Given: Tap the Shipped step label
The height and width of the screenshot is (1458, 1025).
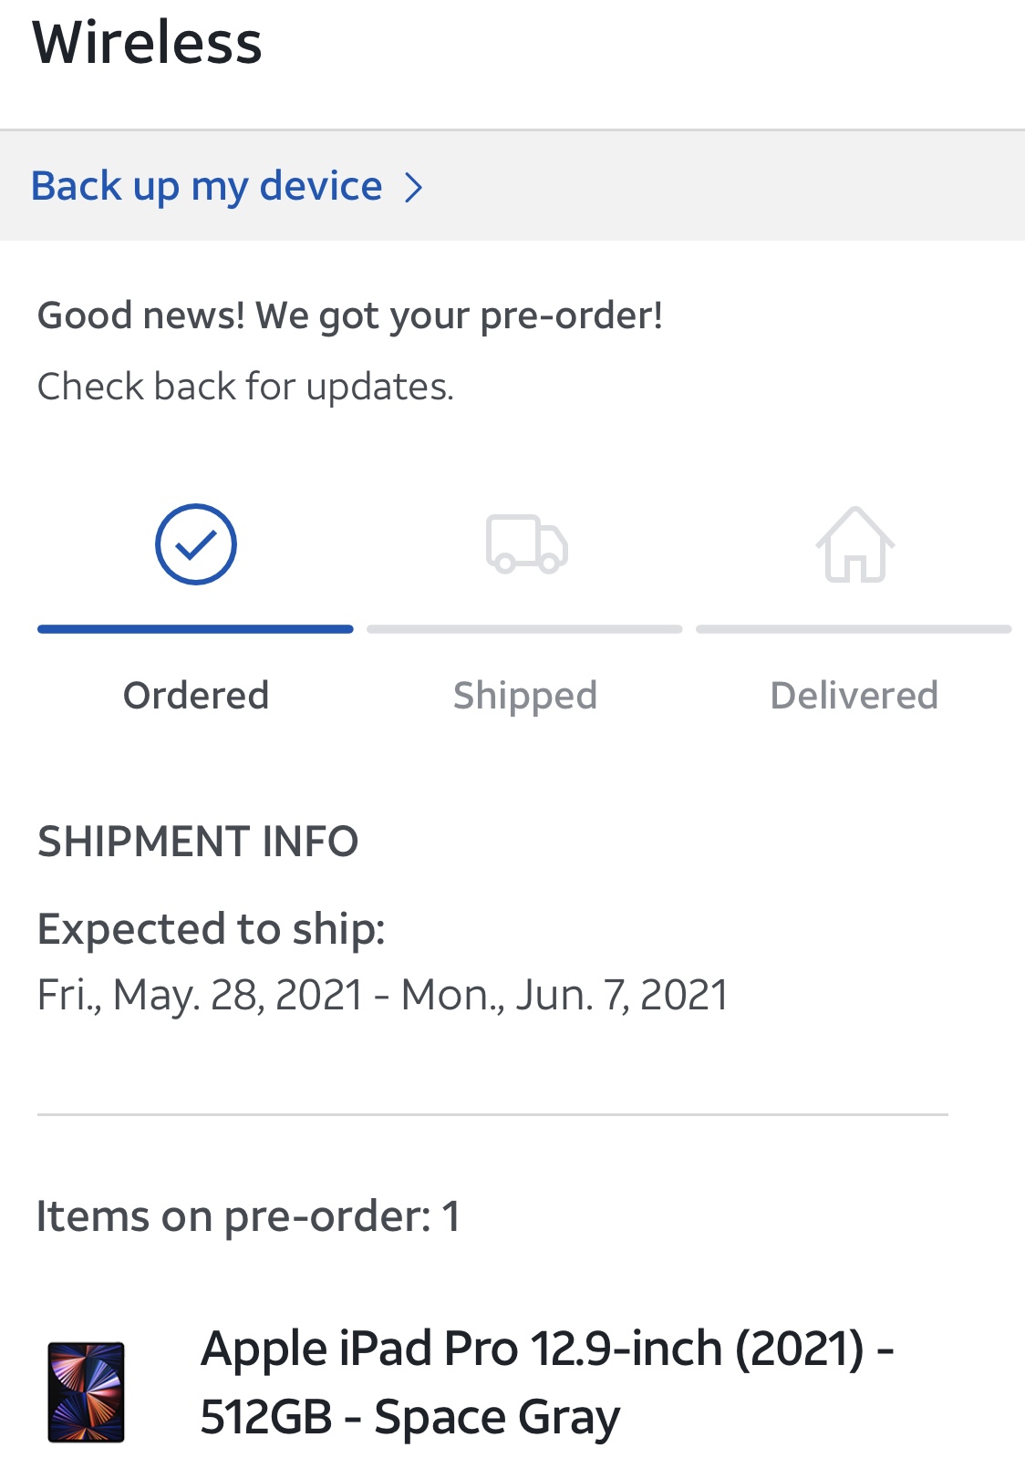Looking at the screenshot, I should pos(525,695).
